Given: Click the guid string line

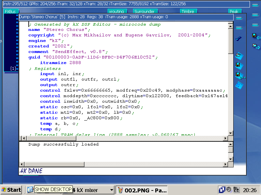Looking at the screenshot, I should click(x=93, y=57).
